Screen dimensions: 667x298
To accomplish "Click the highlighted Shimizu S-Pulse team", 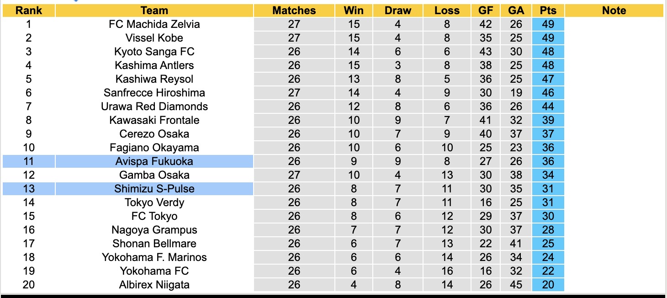I will tap(154, 189).
